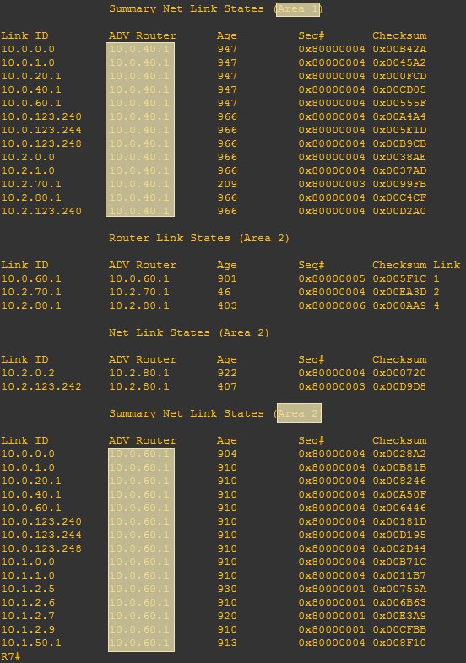Click Link ID 10.2.0.2
This screenshot has width=466, height=663.
pos(28,374)
